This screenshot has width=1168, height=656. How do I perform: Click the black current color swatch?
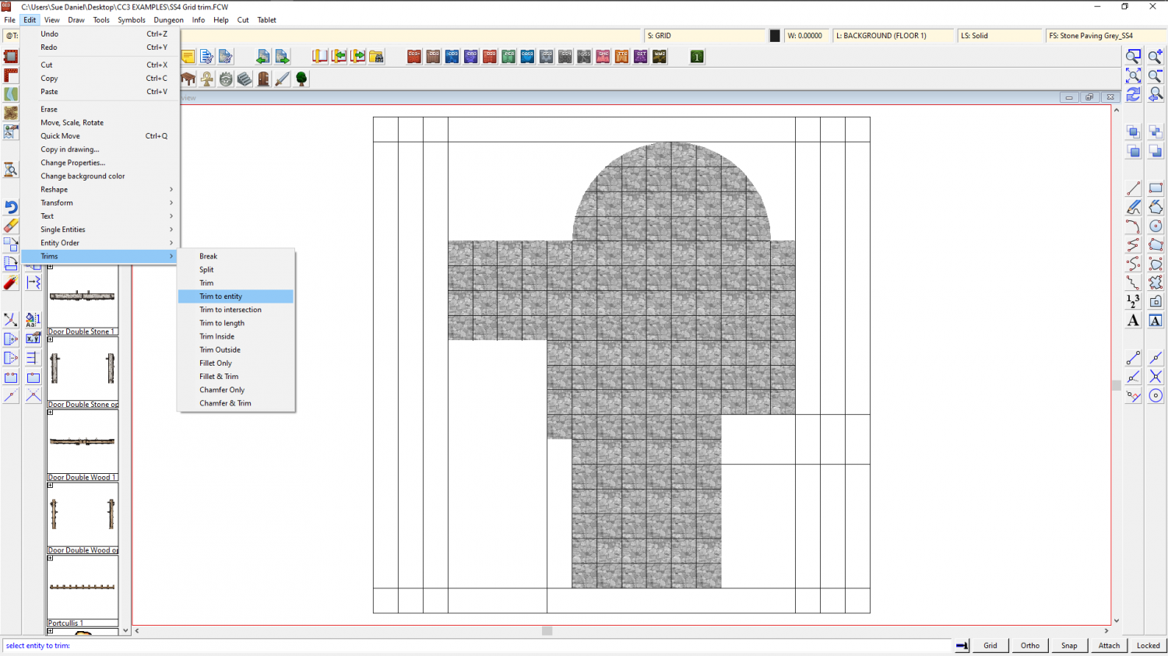775,36
